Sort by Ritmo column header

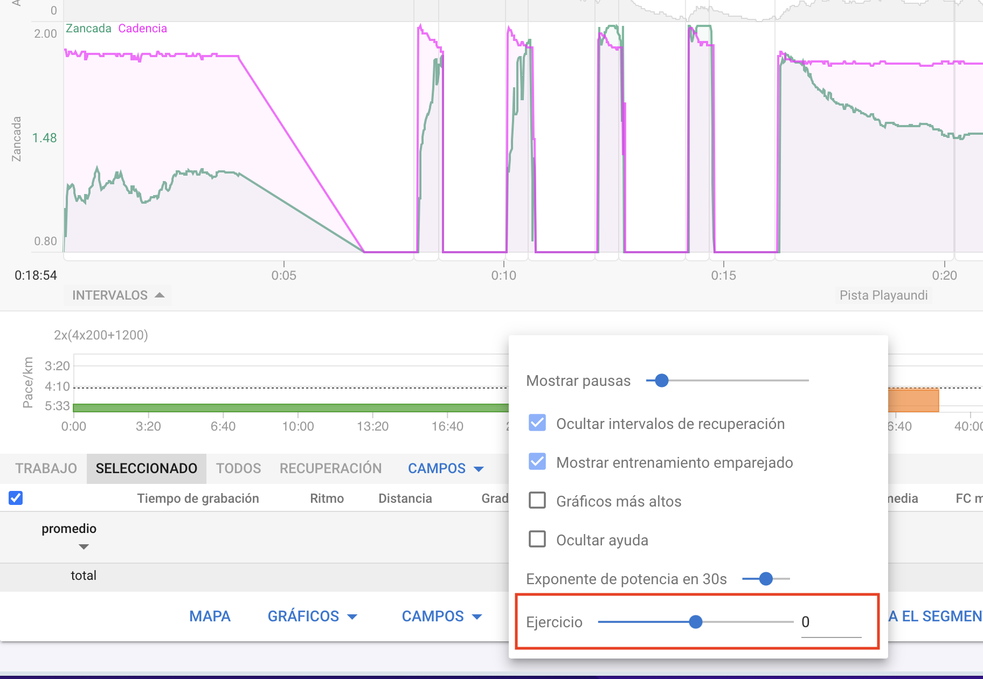pos(327,498)
